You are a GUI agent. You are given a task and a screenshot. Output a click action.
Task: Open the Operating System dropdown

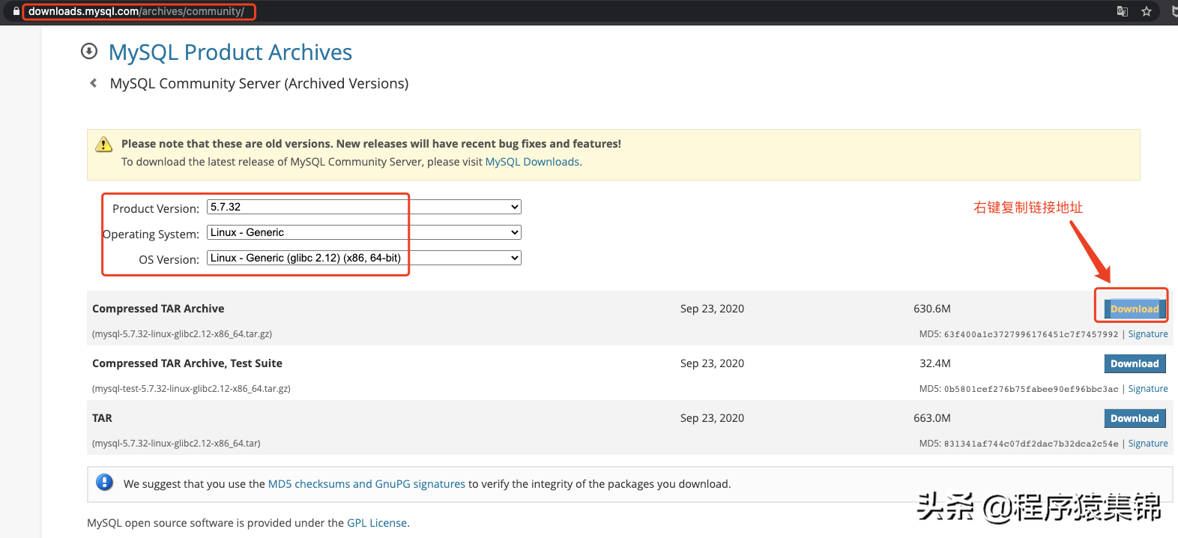tap(364, 232)
